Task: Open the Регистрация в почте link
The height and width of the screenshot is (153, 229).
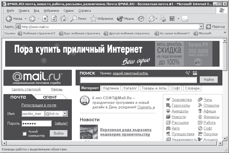Action: (39, 105)
